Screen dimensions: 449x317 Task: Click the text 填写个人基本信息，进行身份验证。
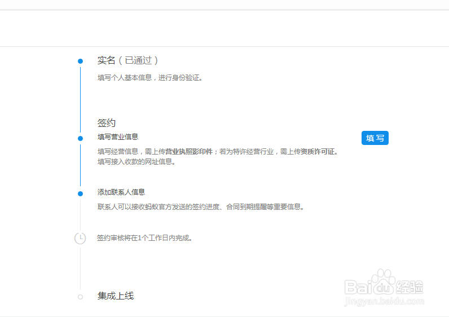(150, 78)
